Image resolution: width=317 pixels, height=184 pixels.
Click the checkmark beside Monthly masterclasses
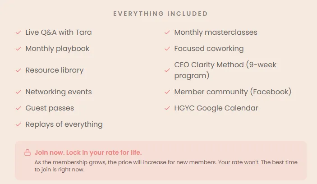(167, 32)
